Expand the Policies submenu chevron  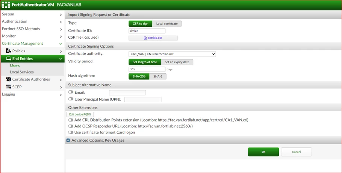coord(61,52)
